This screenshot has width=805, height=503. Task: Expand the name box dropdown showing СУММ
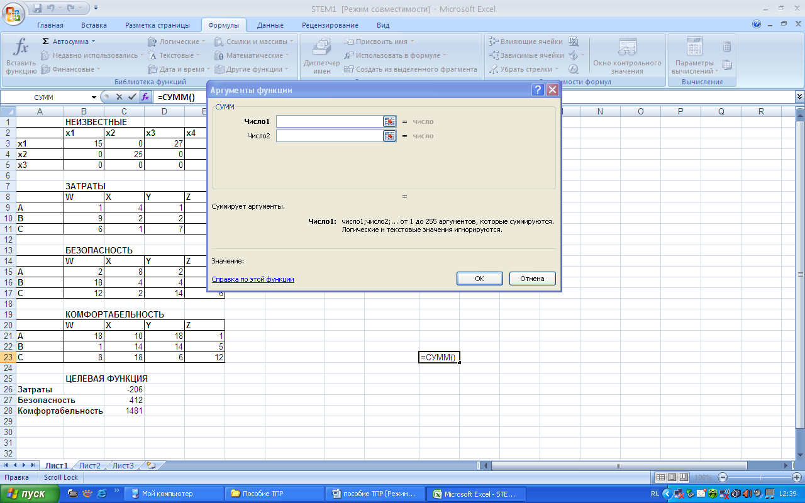[x=94, y=97]
